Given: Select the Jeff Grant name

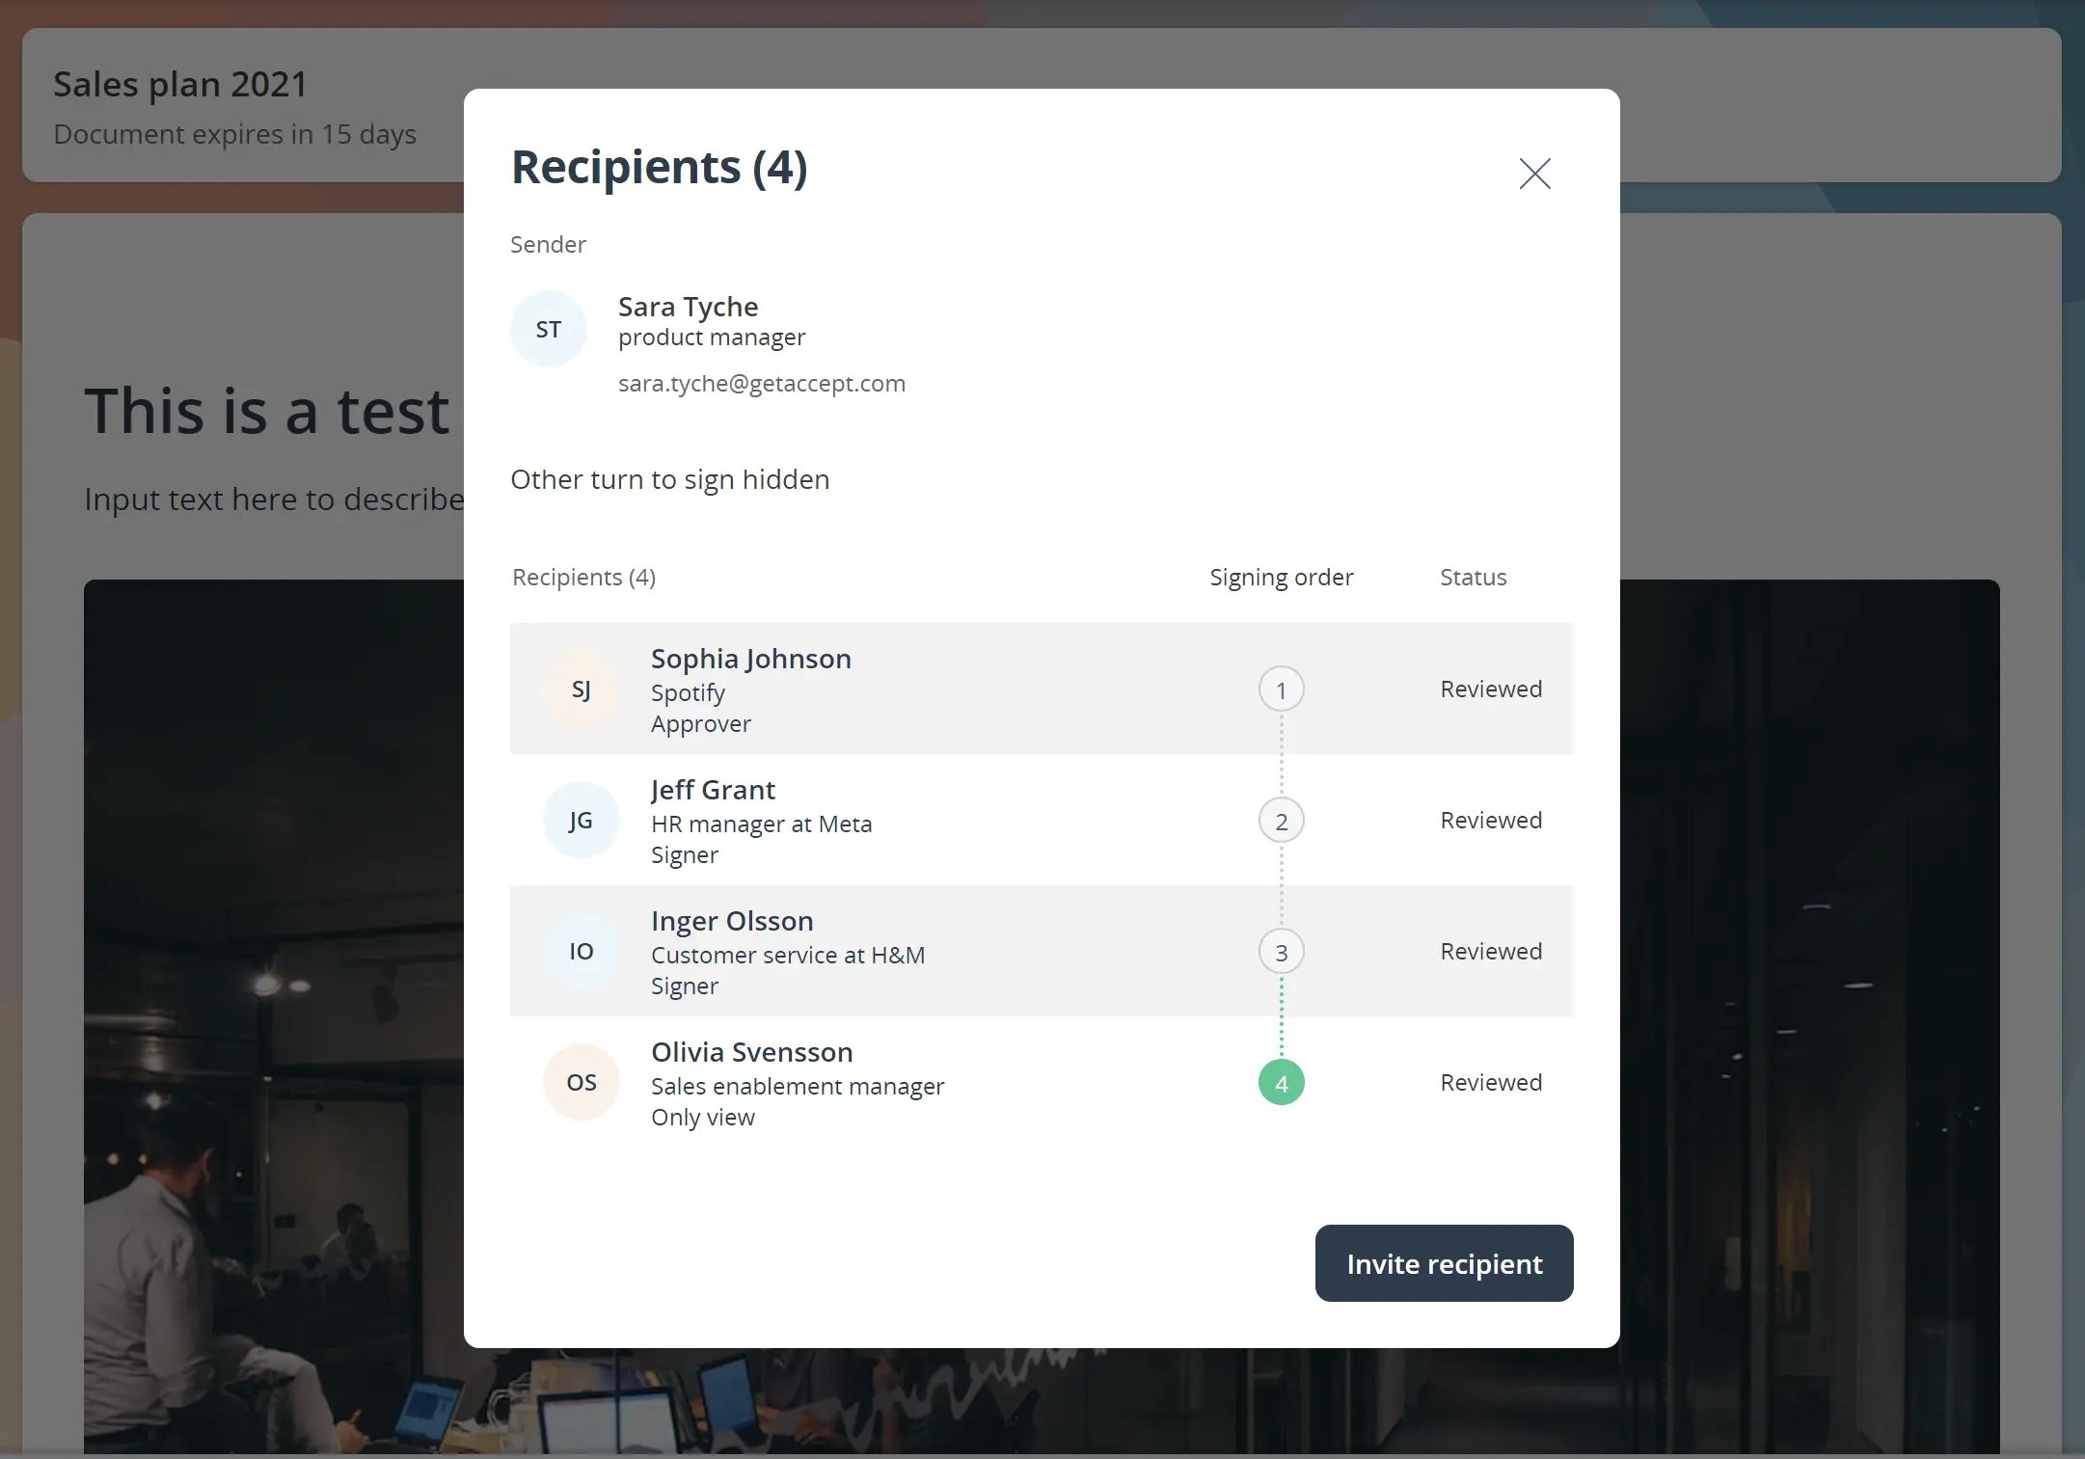Looking at the screenshot, I should (713, 790).
